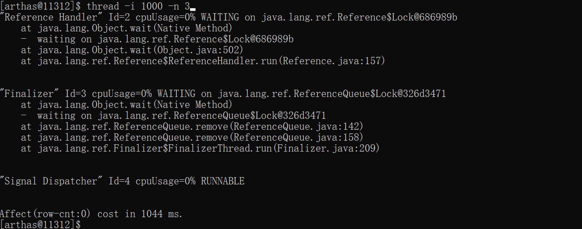This screenshot has height=229, width=582.
Task: Click the WAITING state of the Reference Handler thread
Action: (220, 18)
